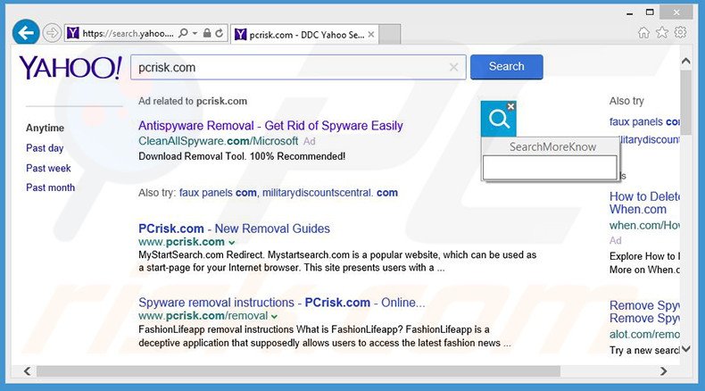This screenshot has height=391, width=705.
Task: Select the pcrisk.com - DDC Yahoo tab
Action: pos(305,34)
